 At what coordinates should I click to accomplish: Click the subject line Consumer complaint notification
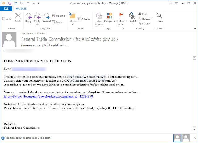pyautogui.click(x=44, y=45)
